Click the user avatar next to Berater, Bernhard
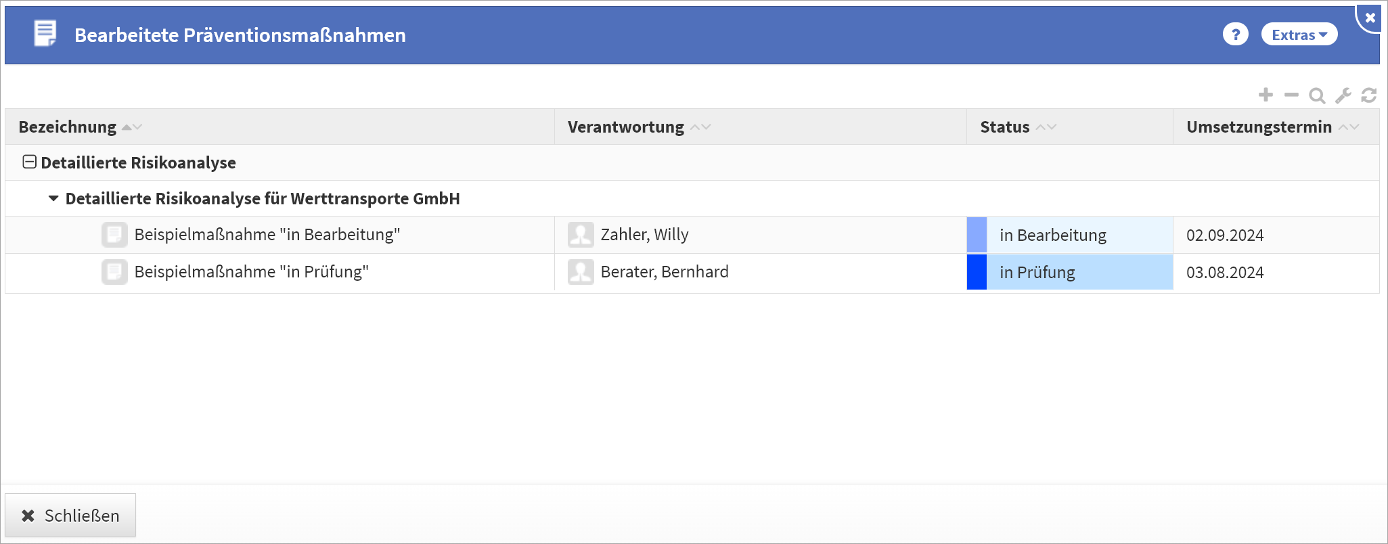This screenshot has width=1388, height=544. [x=581, y=272]
